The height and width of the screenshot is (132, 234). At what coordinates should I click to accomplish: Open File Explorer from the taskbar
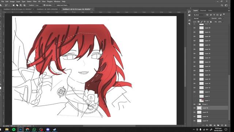pyautogui.click(x=7, y=129)
